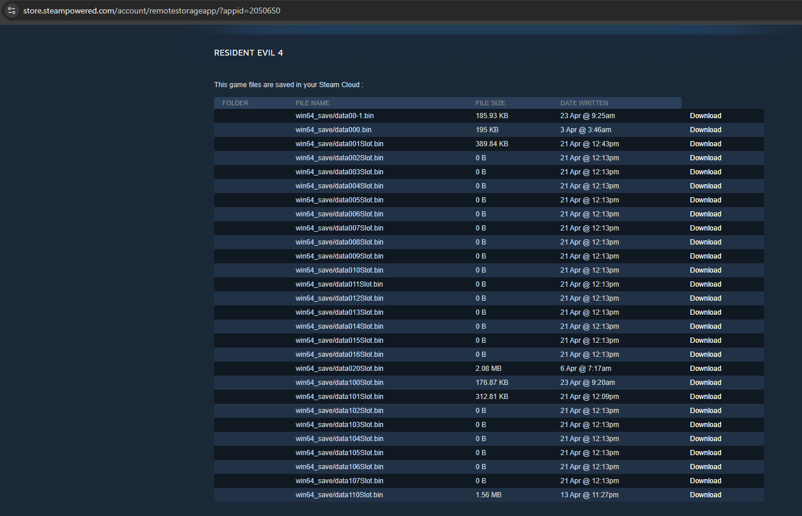Image resolution: width=802 pixels, height=516 pixels.
Task: Click the 389.84 KB file size
Action: (492, 144)
